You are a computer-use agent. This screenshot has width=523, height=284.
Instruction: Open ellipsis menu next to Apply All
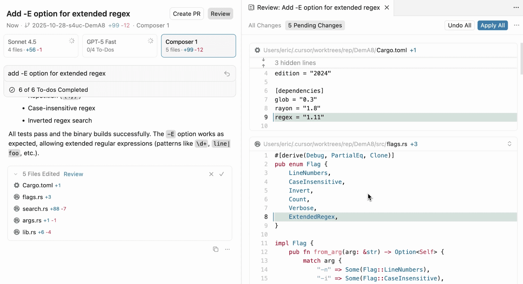pyautogui.click(x=516, y=25)
